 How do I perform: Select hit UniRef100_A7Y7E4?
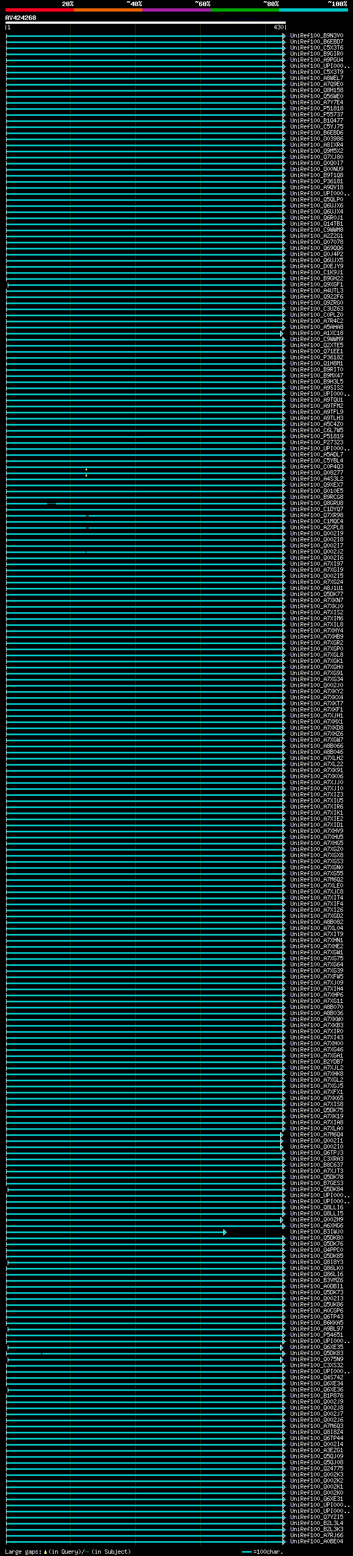(317, 102)
